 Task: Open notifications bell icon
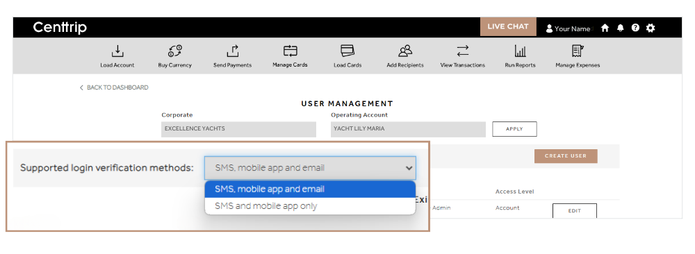point(621,28)
